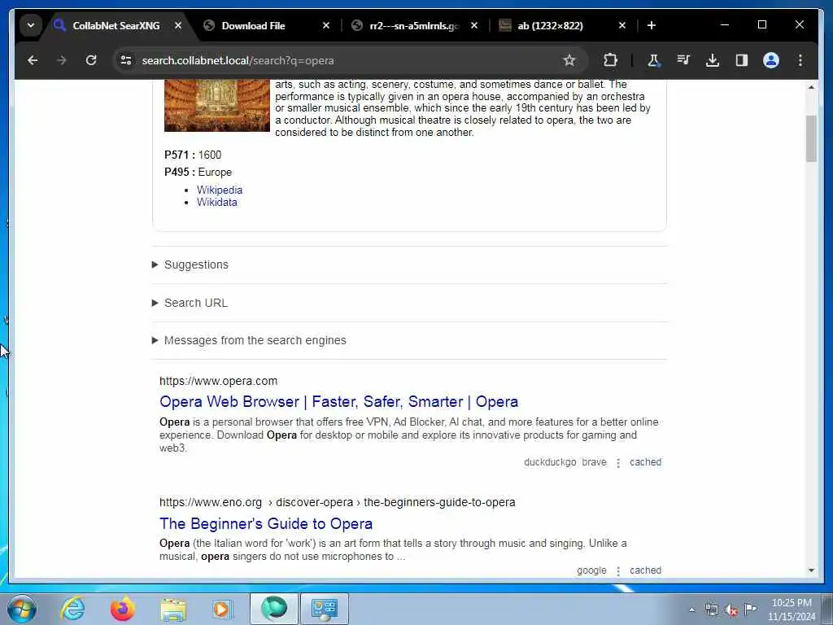Screen dimensions: 833x625
Task: Click 'google' engine label on second result
Action: click(x=591, y=570)
